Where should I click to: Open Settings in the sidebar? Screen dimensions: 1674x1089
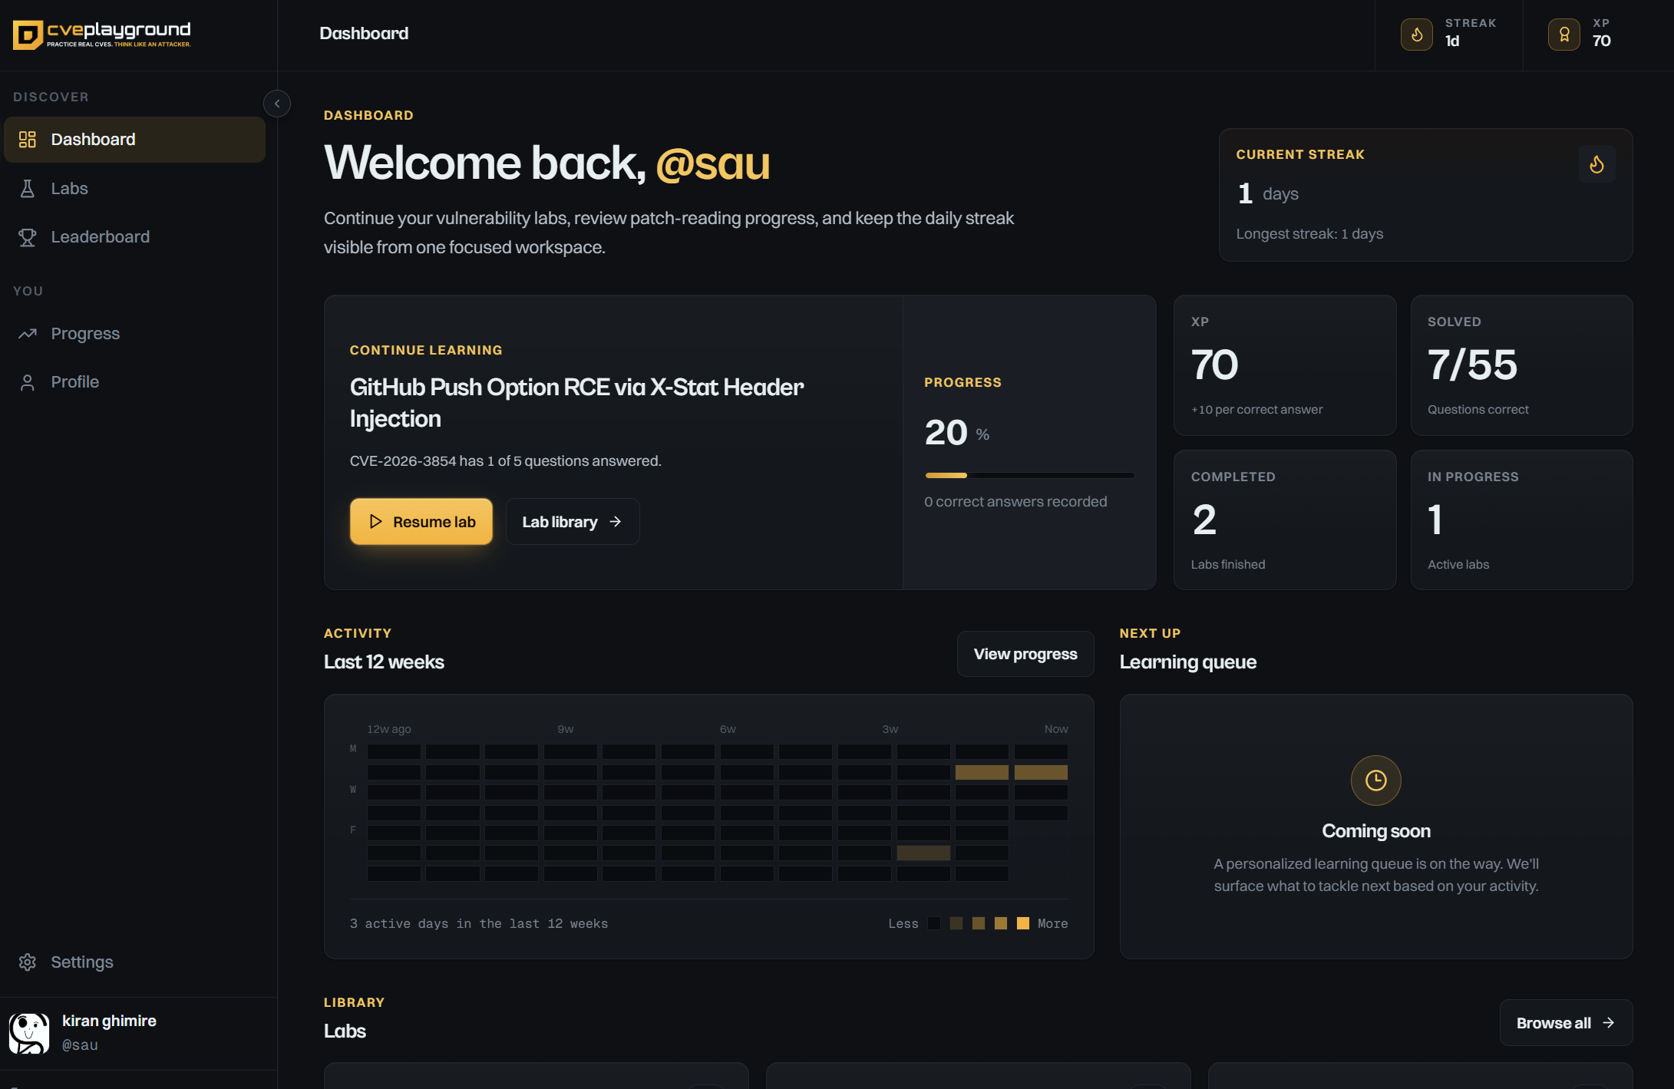(134, 962)
